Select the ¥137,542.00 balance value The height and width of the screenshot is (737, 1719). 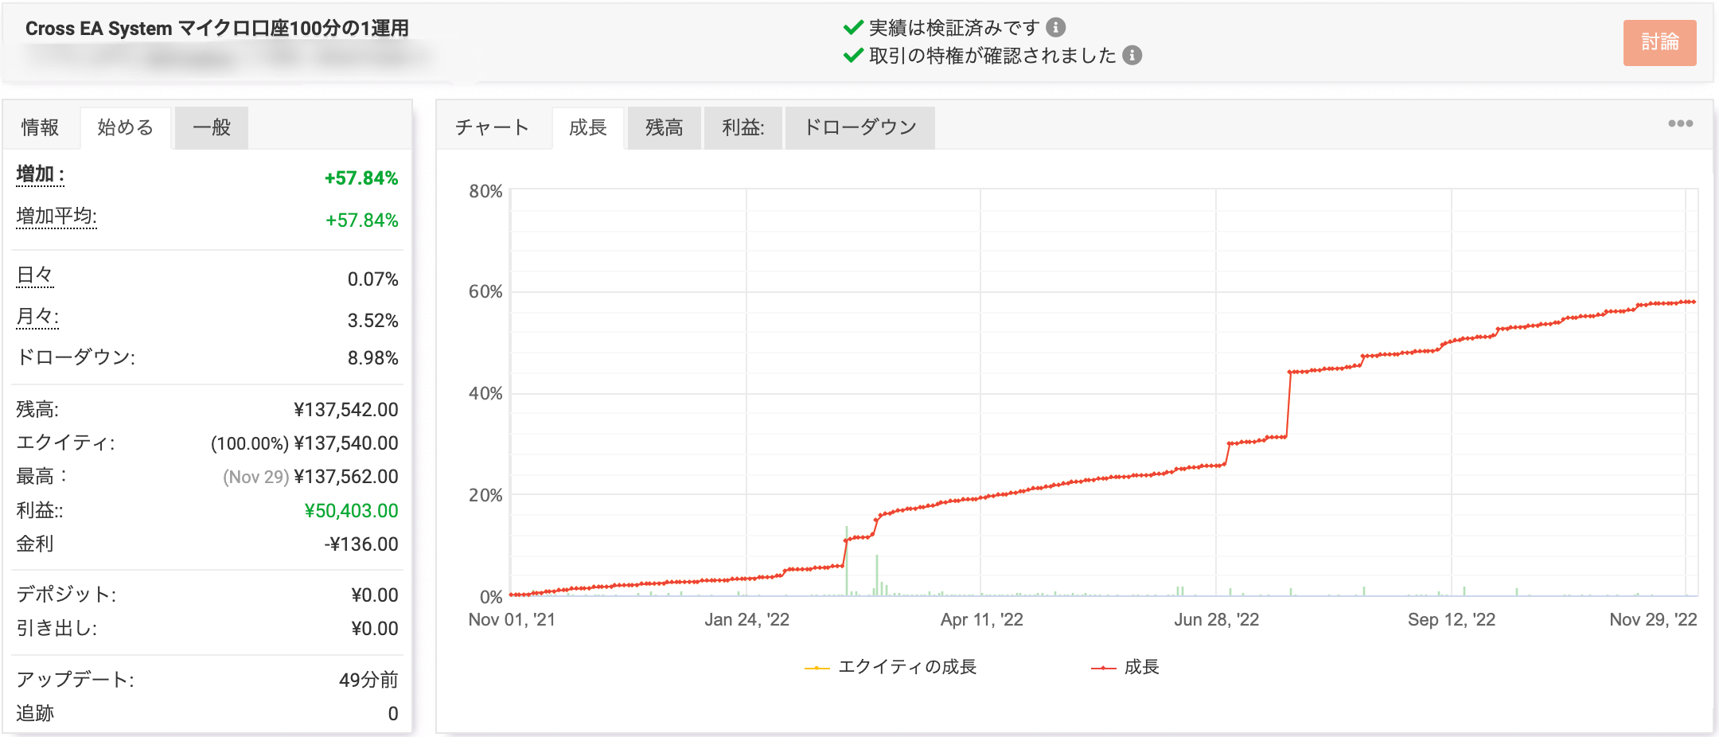[346, 410]
